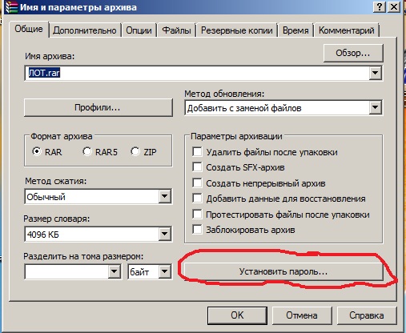
Task: Click the volume size input field
Action: click(66, 271)
